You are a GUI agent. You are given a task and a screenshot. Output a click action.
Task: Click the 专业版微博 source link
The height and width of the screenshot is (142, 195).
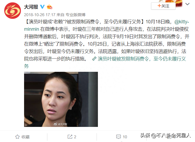[x=75, y=15]
